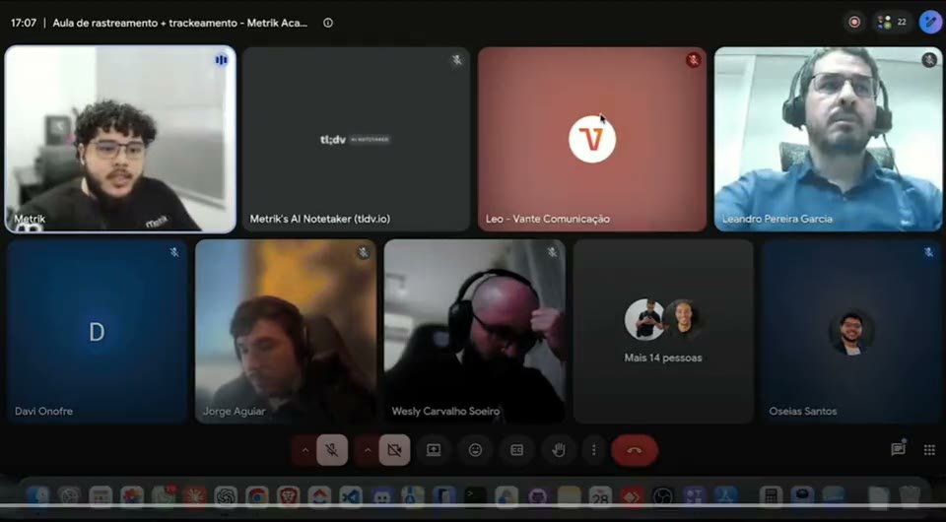Raise hand in the meeting

coord(559,450)
